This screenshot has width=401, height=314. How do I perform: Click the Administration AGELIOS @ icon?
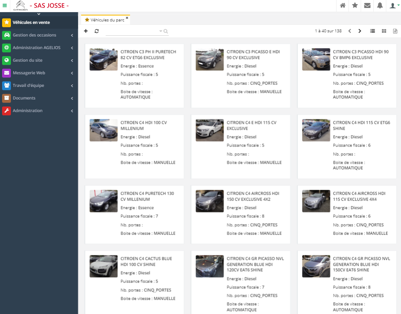click(x=7, y=47)
